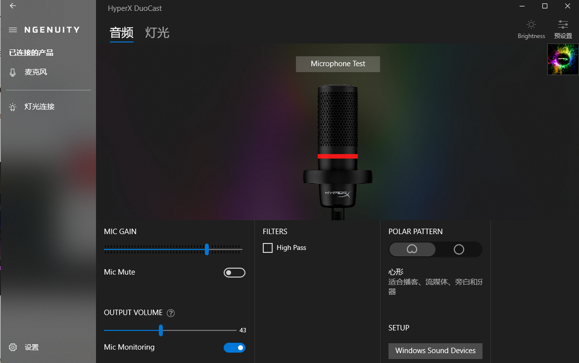The image size is (579, 363).
Task: Switch to the 音频 audio tab
Action: pos(121,33)
